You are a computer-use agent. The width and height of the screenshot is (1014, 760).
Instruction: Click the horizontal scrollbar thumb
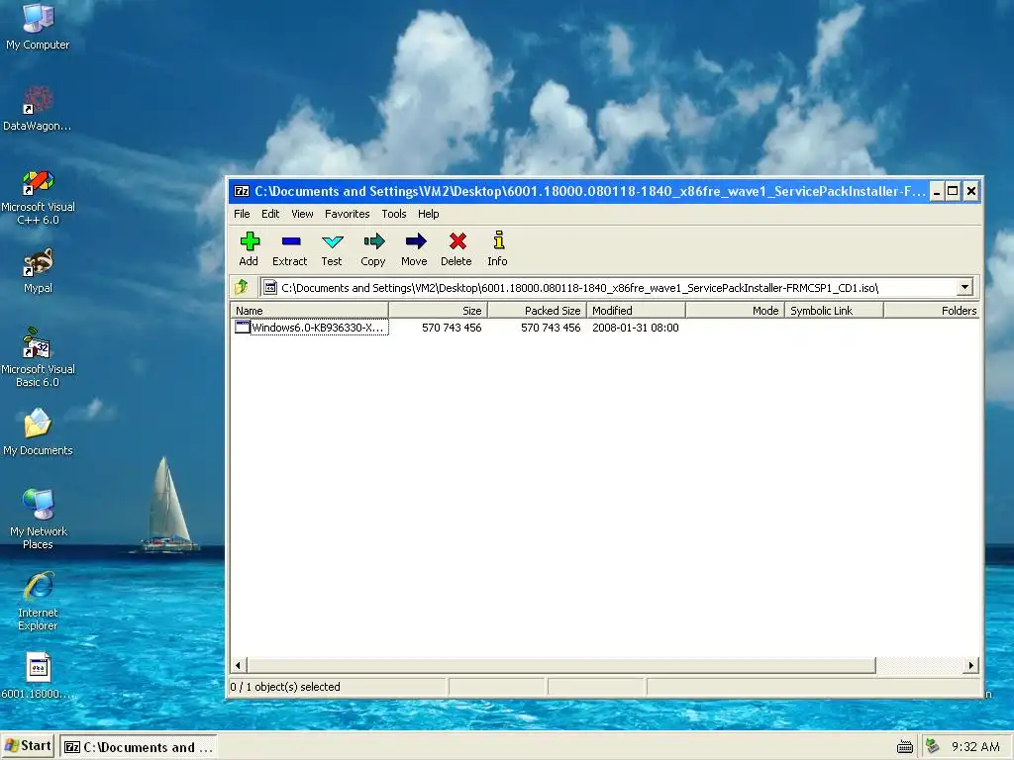[560, 665]
